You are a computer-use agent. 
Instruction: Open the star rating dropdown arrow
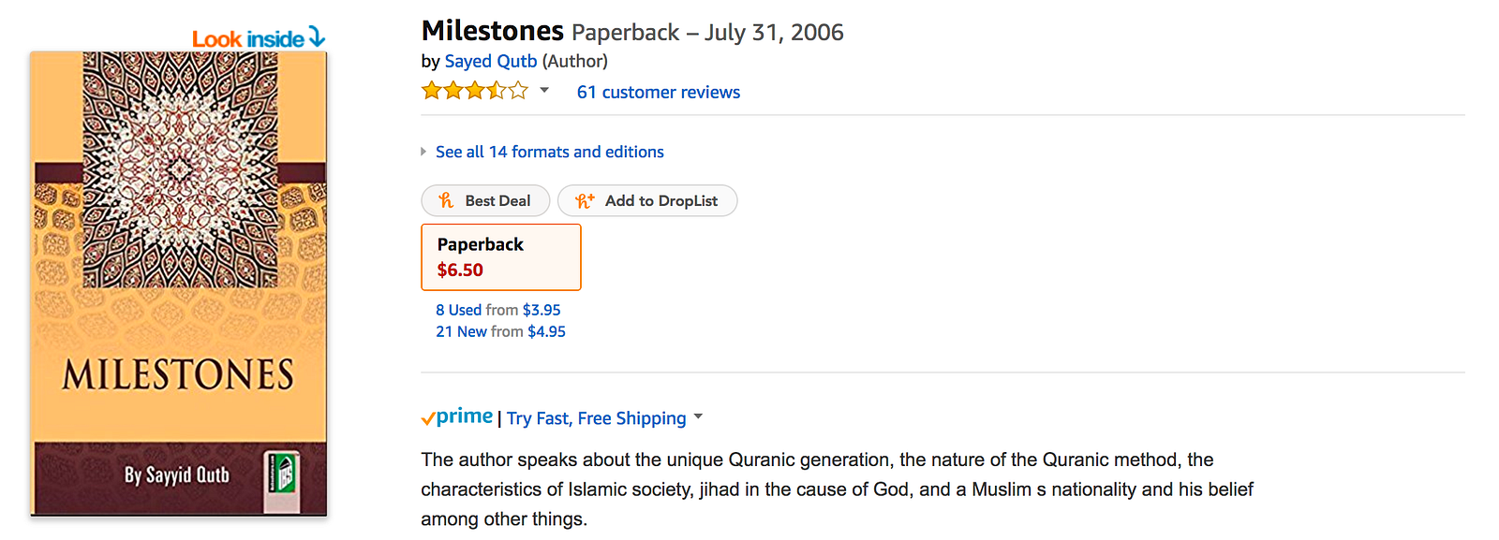(x=544, y=91)
